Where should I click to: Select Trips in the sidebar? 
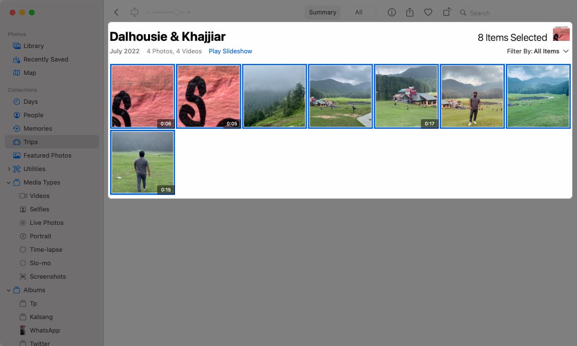[52, 142]
